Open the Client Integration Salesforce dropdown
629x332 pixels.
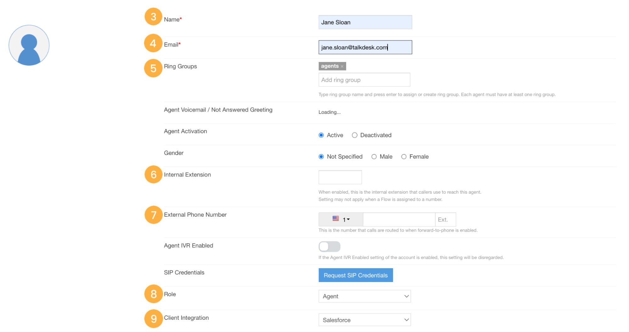tap(364, 319)
